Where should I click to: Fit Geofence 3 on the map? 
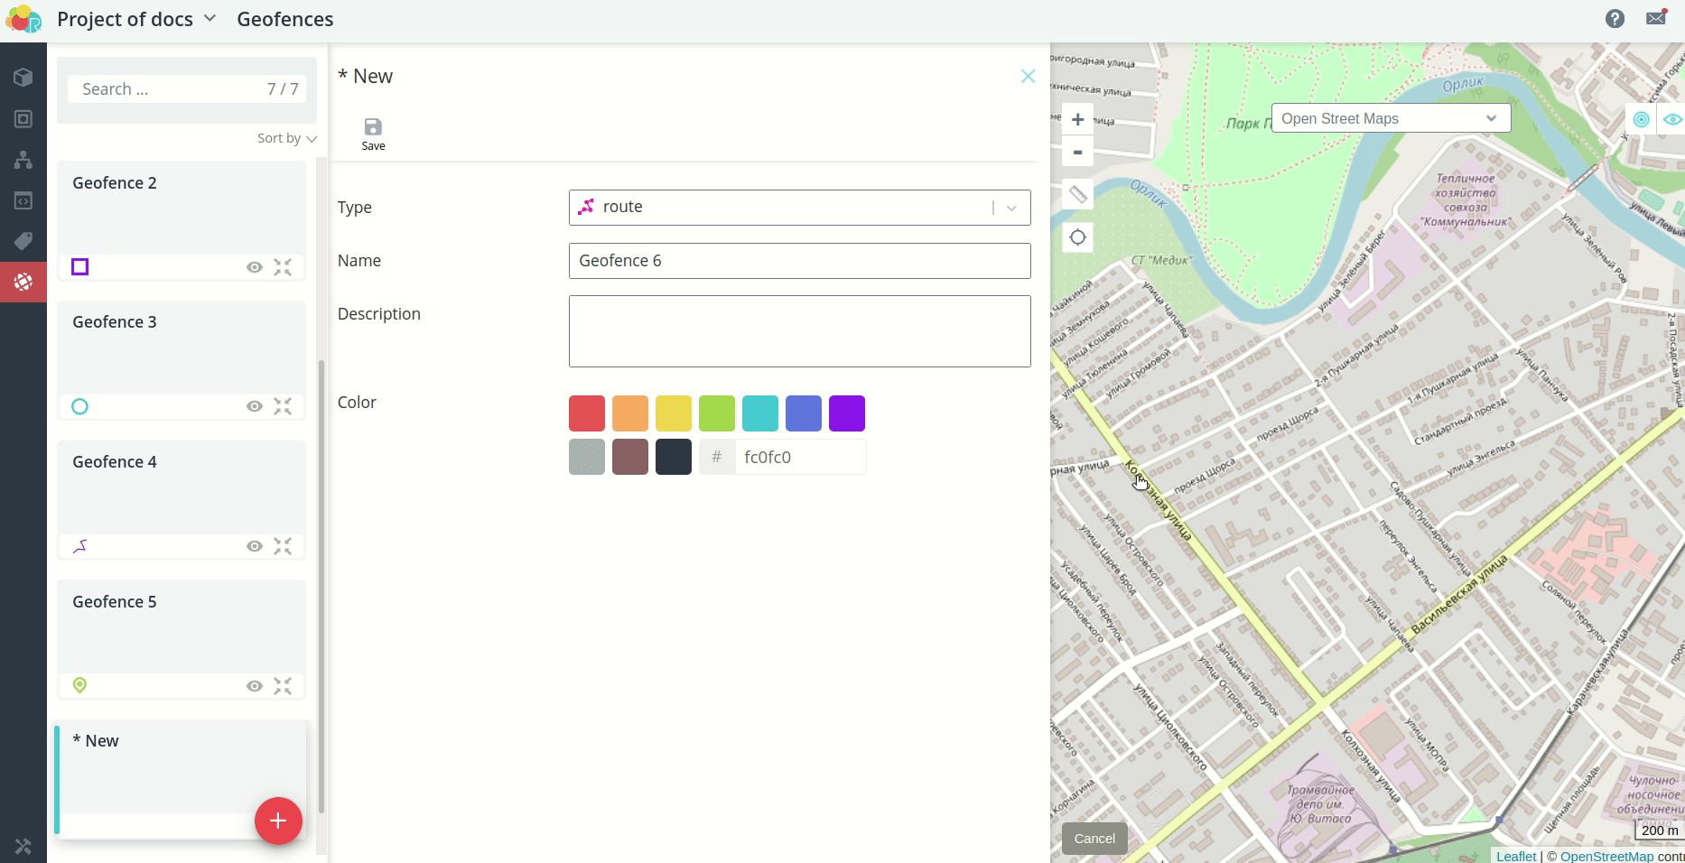[x=283, y=406]
